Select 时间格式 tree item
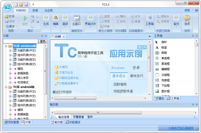Image resolution: width=201 pixels, height=133 pixels. pyautogui.click(x=23, y=82)
